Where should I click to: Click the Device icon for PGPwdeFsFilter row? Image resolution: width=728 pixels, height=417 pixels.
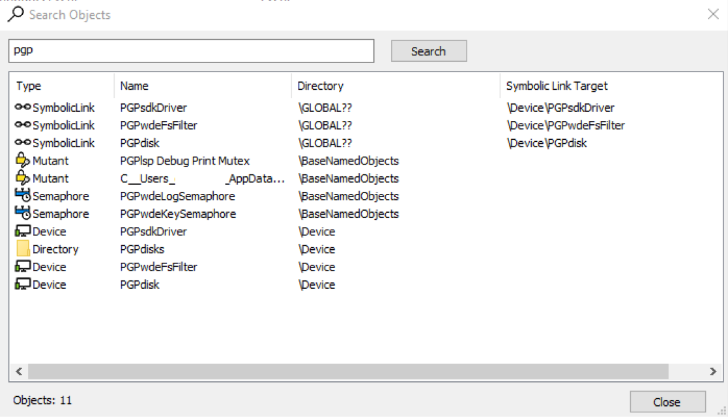(x=23, y=267)
